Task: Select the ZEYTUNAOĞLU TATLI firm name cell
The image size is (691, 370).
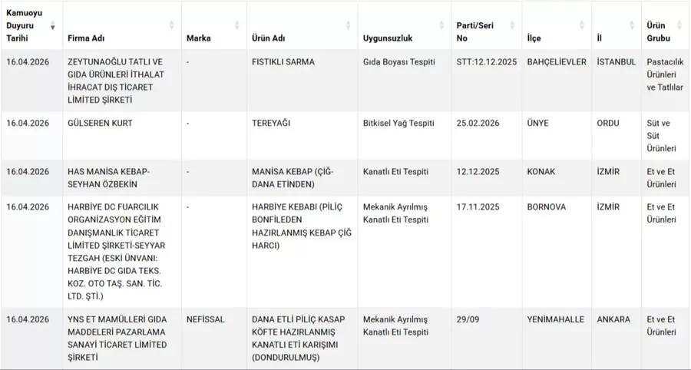Action: (115, 81)
